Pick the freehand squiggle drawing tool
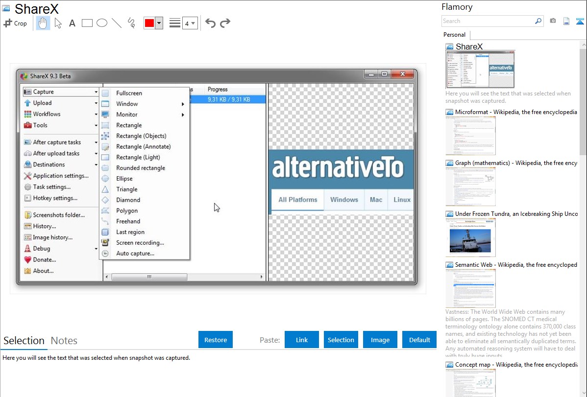Viewport: 587px width, 397px height. pos(131,23)
